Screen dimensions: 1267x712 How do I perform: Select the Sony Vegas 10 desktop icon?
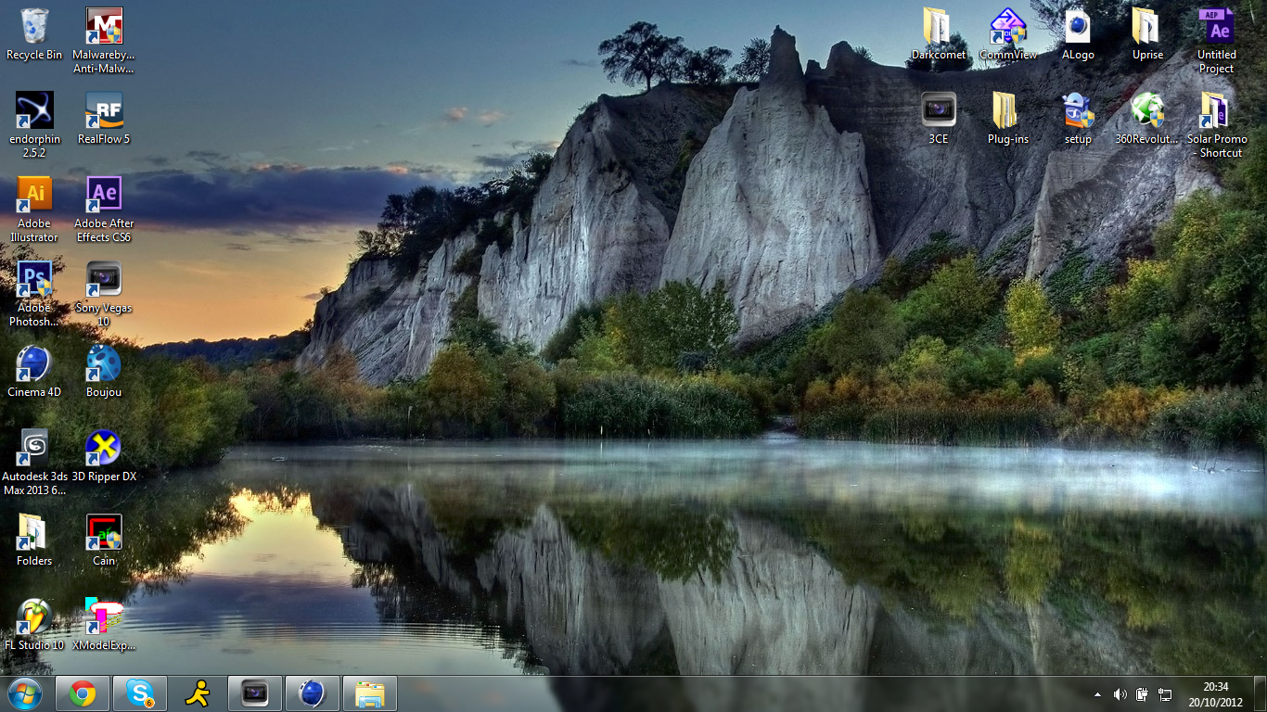(104, 294)
